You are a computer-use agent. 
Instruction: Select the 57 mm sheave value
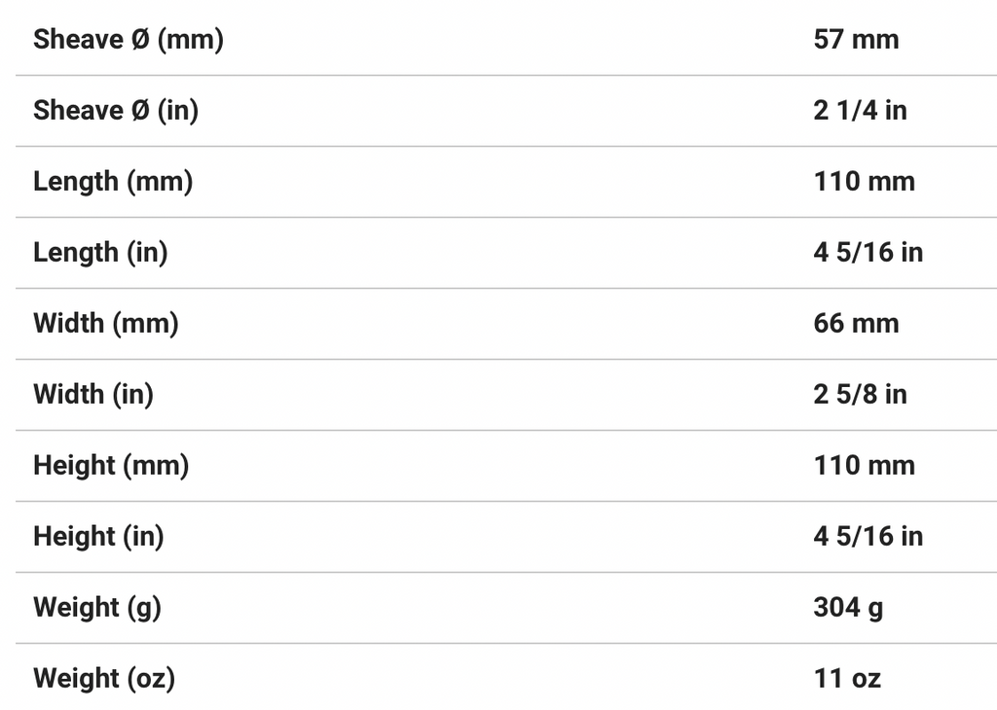pyautogui.click(x=856, y=40)
